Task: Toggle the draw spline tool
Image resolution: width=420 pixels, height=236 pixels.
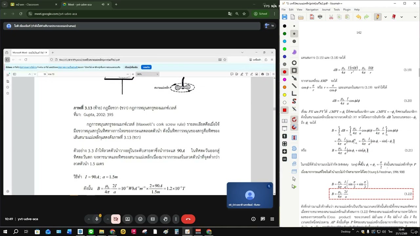Action: tap(294, 101)
